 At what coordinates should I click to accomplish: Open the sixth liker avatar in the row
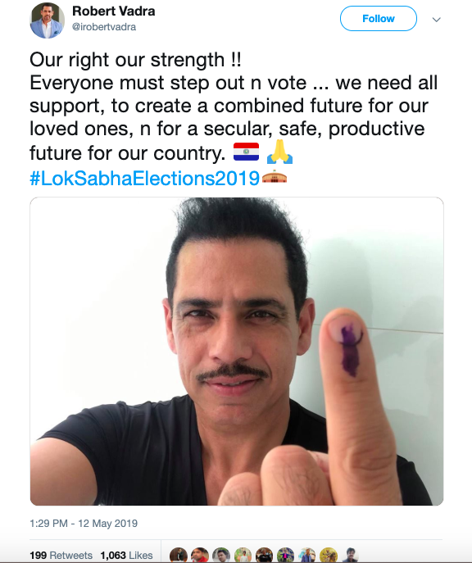(286, 556)
